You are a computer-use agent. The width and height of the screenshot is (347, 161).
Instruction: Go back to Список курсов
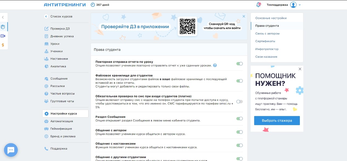[61, 16]
